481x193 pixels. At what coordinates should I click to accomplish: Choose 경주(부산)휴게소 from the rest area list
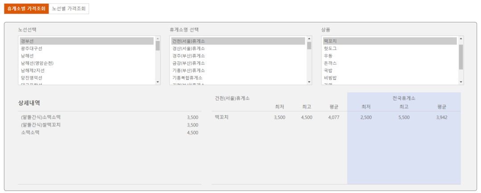(238, 56)
